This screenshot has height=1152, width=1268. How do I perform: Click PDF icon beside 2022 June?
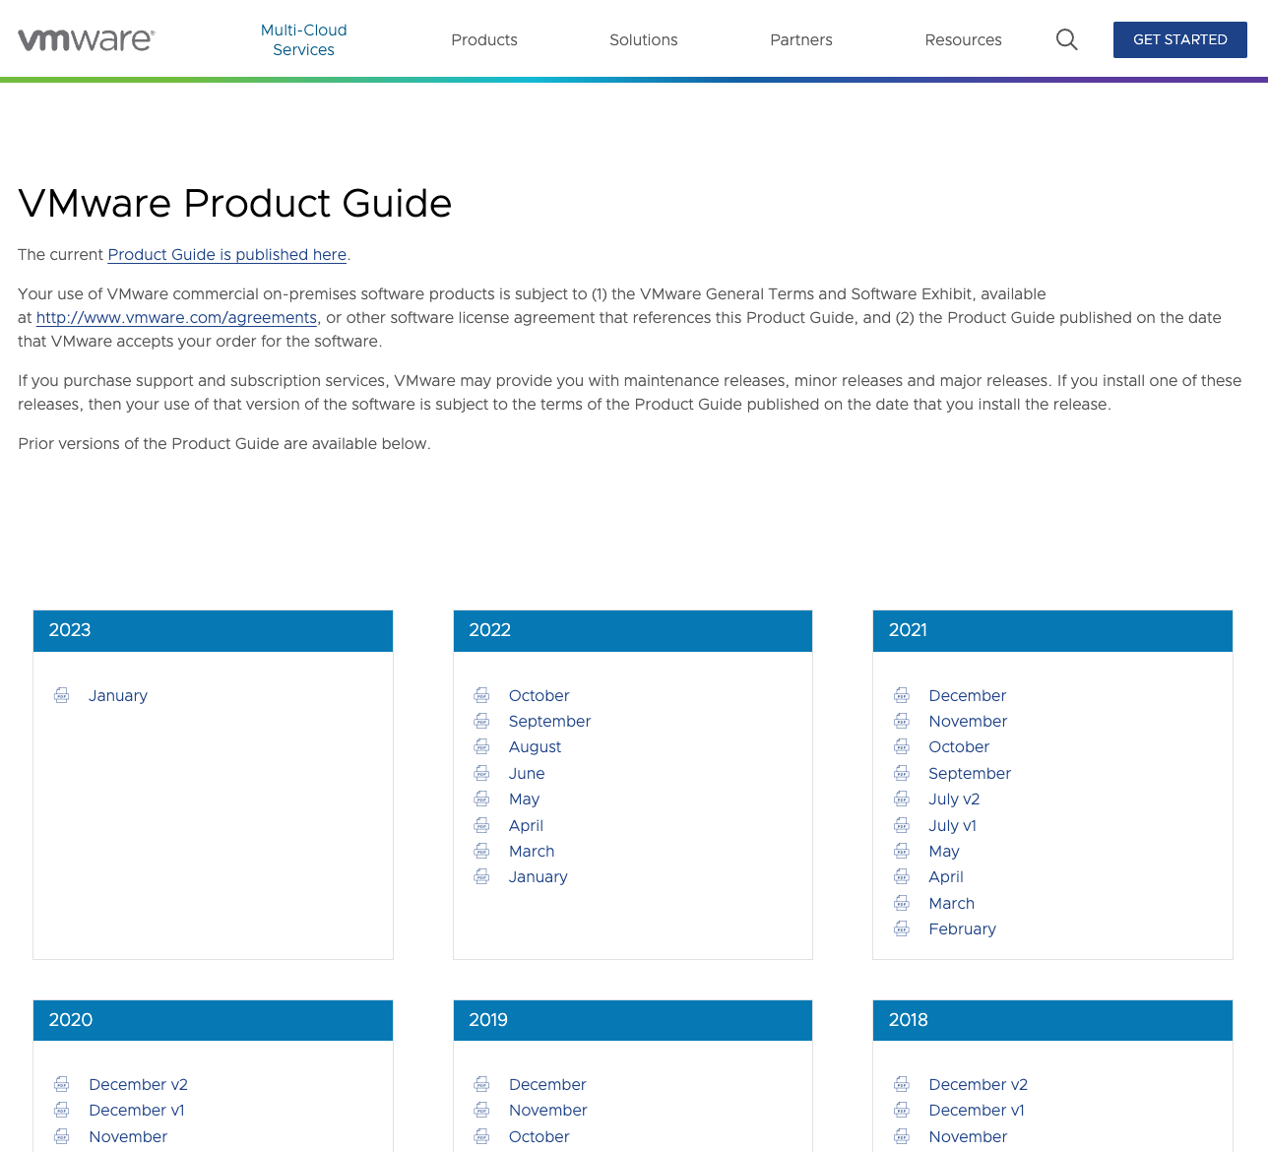481,773
